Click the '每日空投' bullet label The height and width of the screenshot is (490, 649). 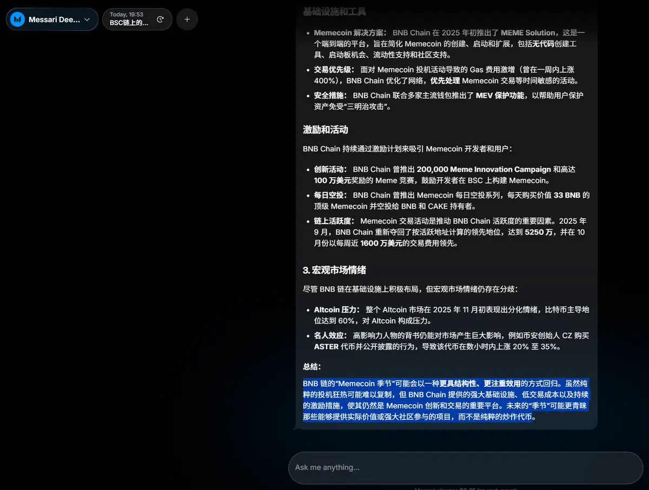pyautogui.click(x=330, y=196)
